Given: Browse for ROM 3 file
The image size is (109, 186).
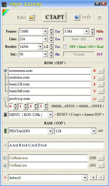Looking at the screenshot, I should click(x=101, y=91).
